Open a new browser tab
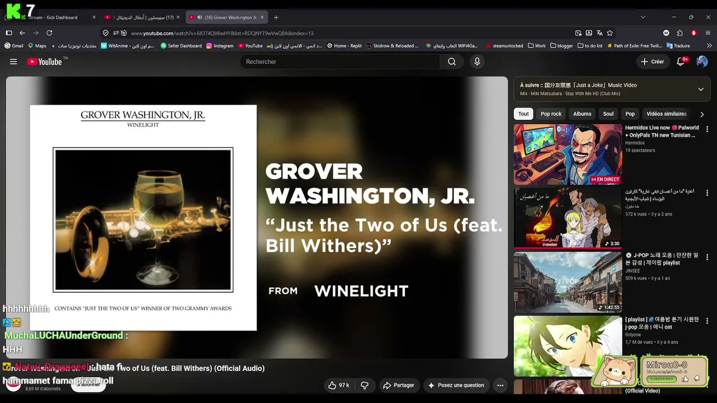The image size is (717, 403). coord(276,17)
